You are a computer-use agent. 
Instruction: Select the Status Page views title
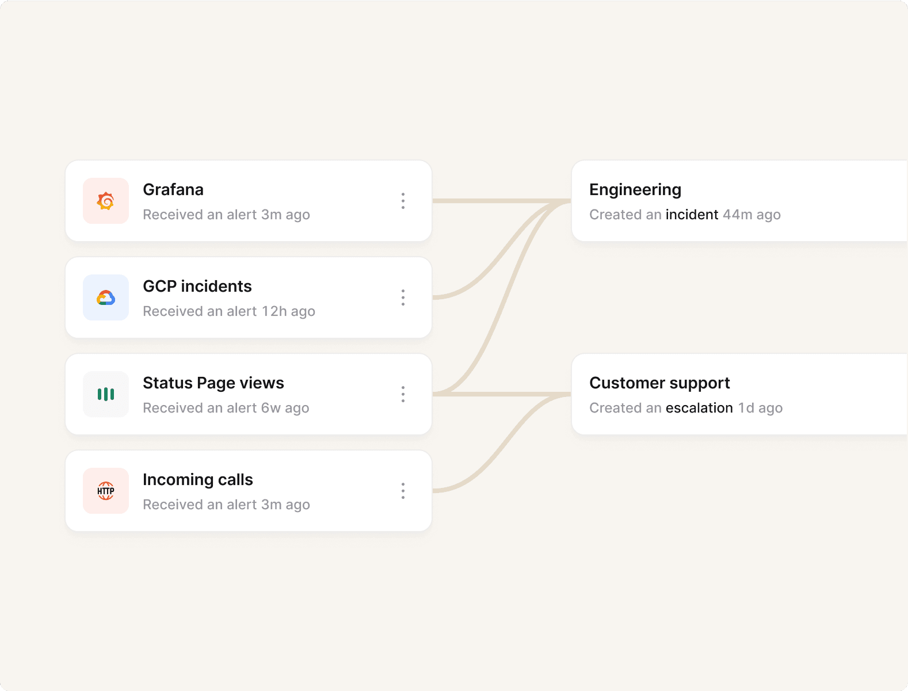click(x=213, y=383)
